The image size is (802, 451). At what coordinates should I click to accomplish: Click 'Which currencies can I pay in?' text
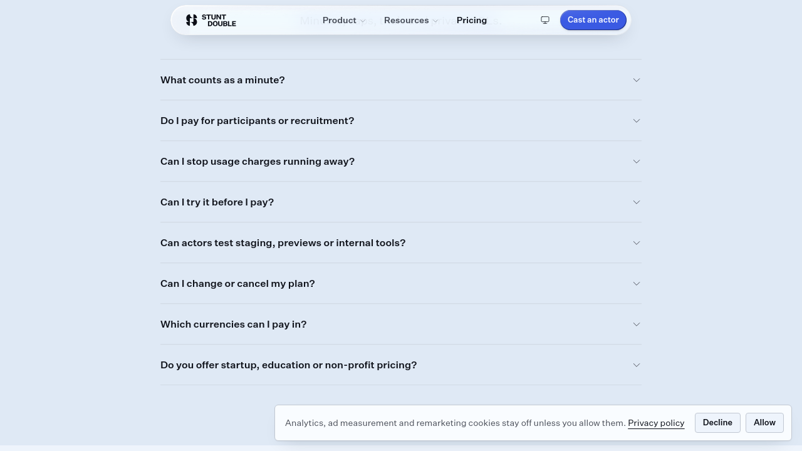(233, 324)
